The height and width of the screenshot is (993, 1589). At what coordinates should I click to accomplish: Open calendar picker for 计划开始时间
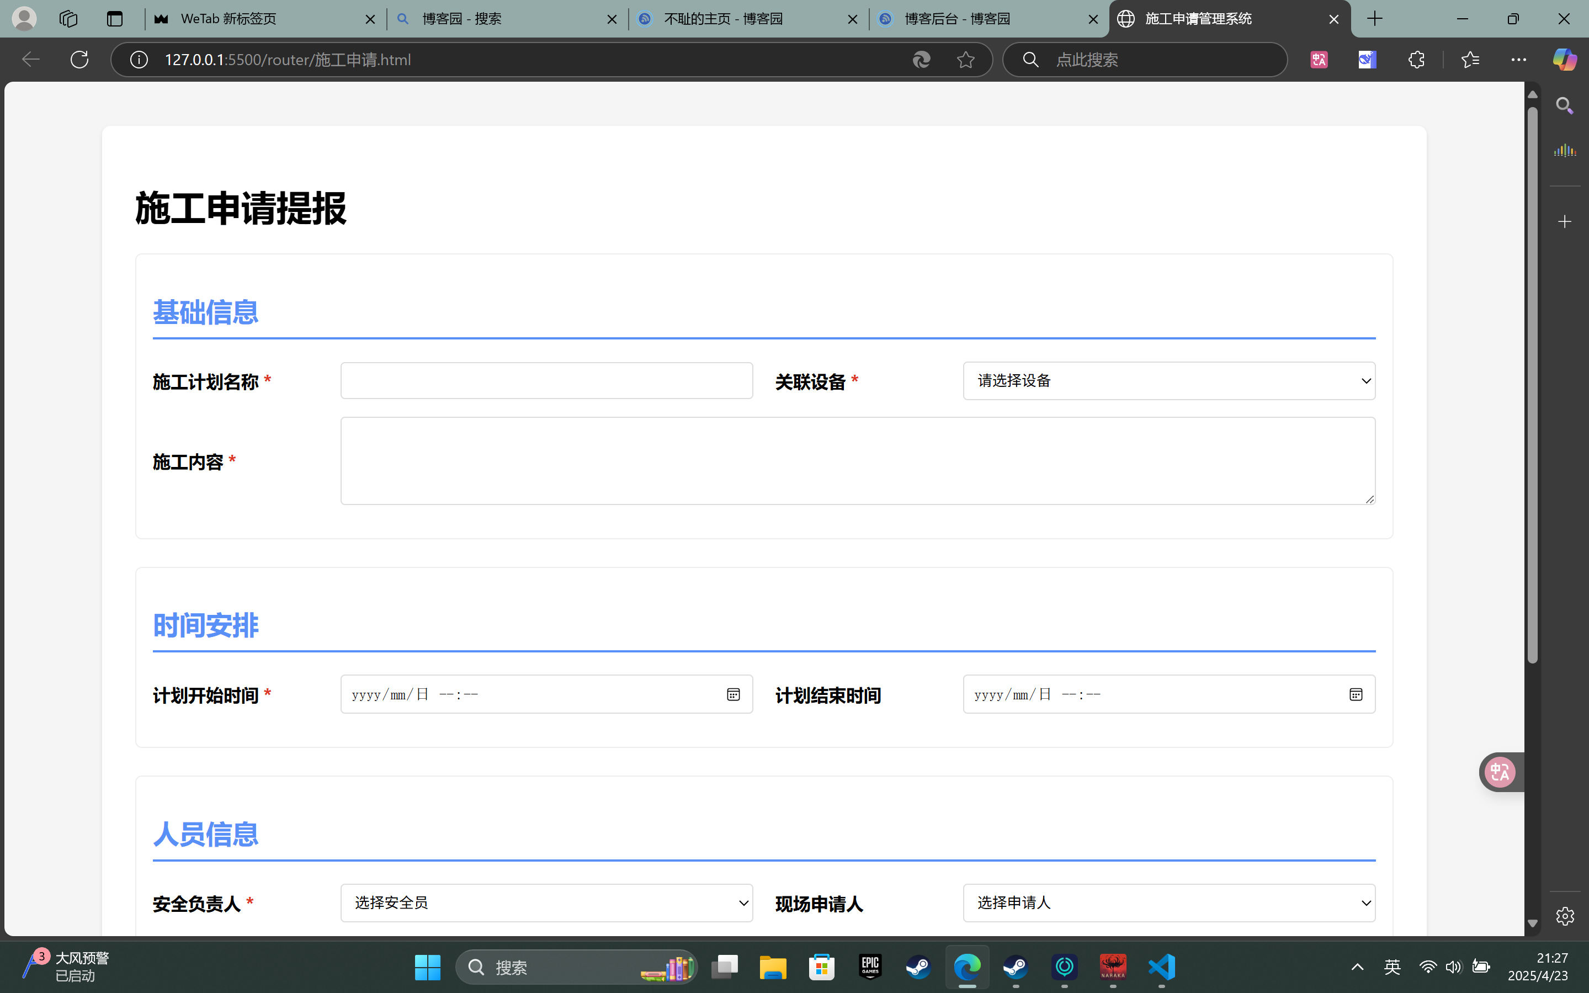(733, 695)
